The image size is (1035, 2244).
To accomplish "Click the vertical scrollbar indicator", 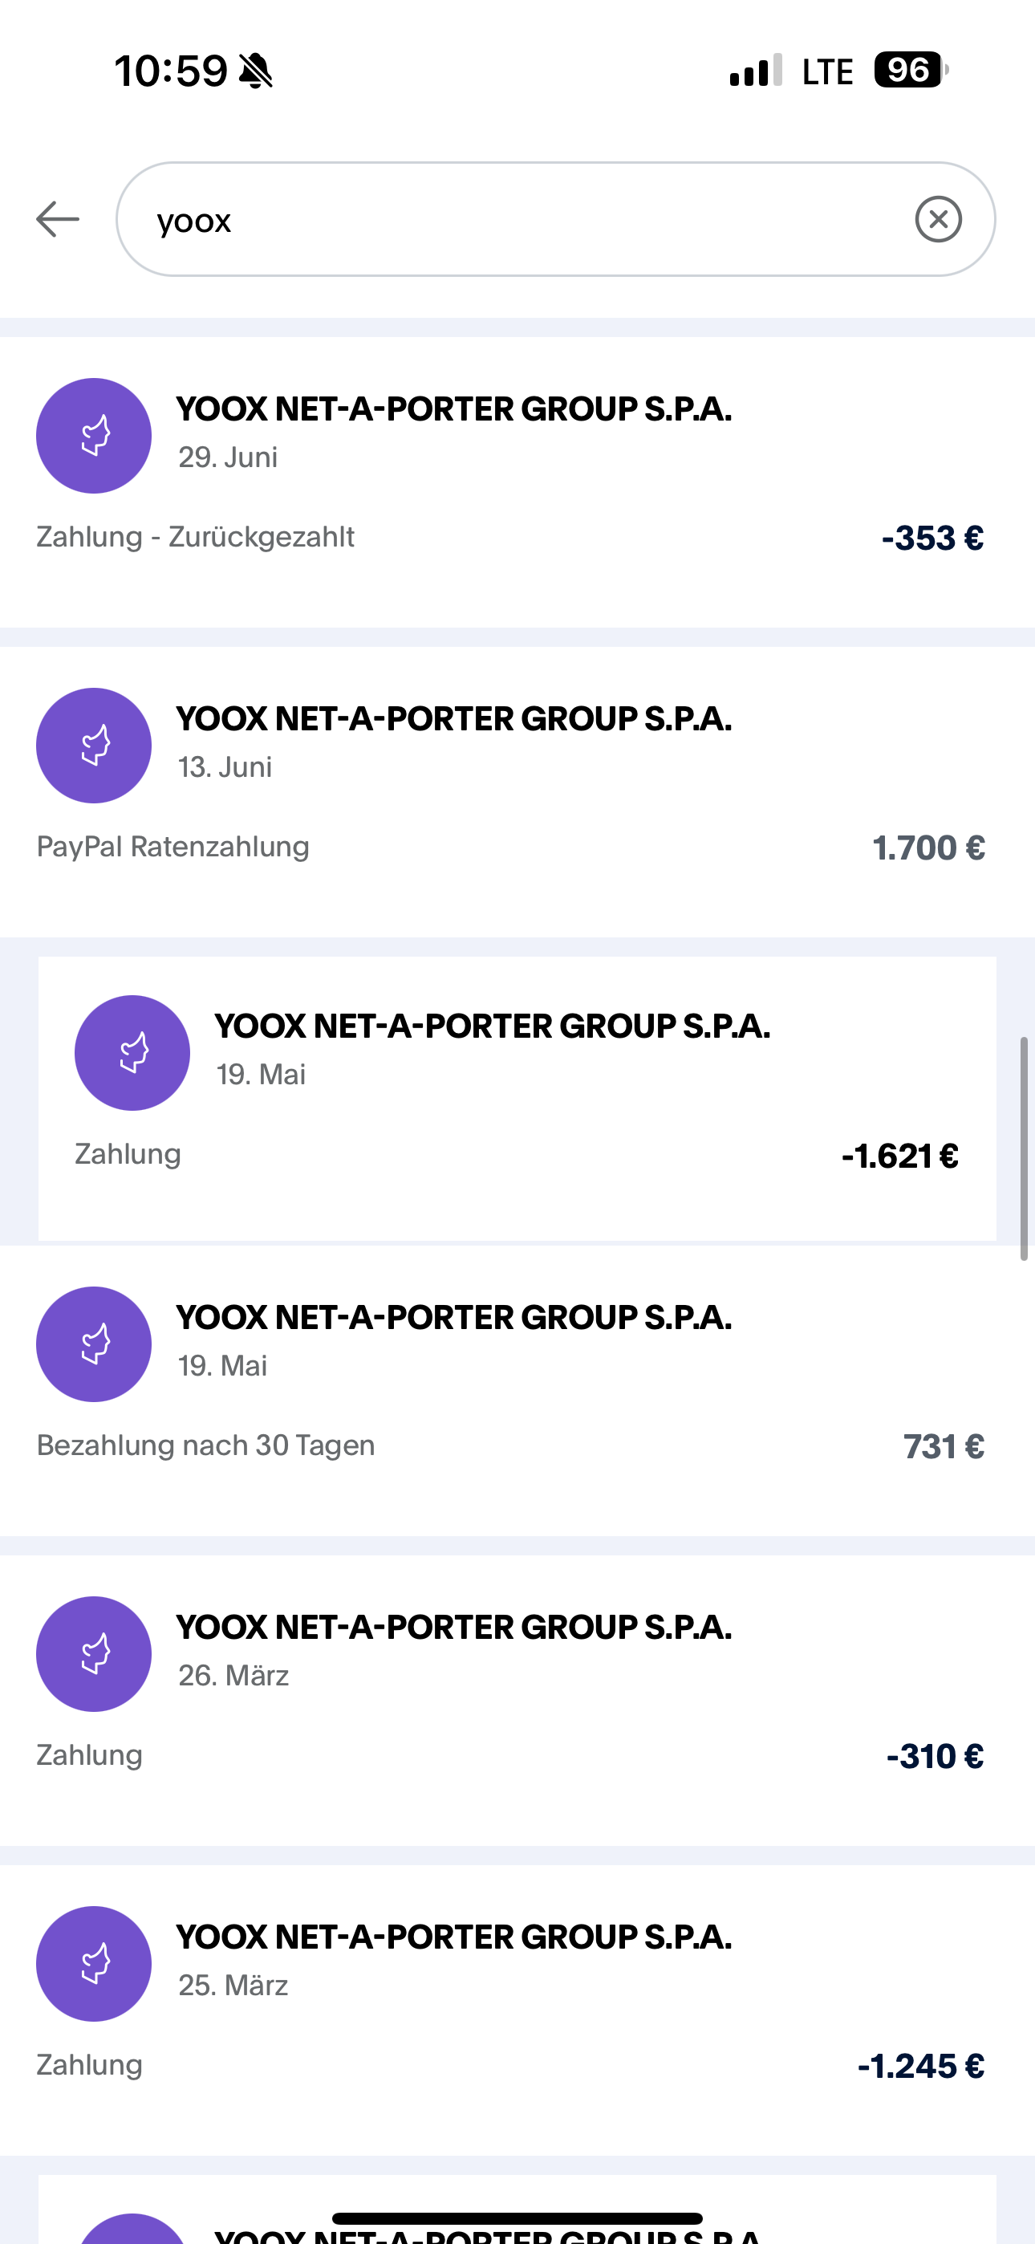I will point(1025,1148).
